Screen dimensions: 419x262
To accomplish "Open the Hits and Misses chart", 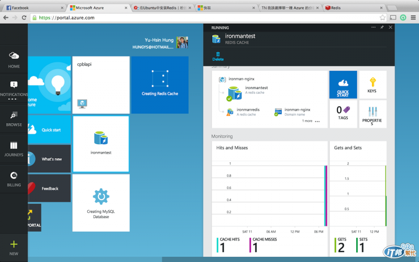I will pos(270,199).
